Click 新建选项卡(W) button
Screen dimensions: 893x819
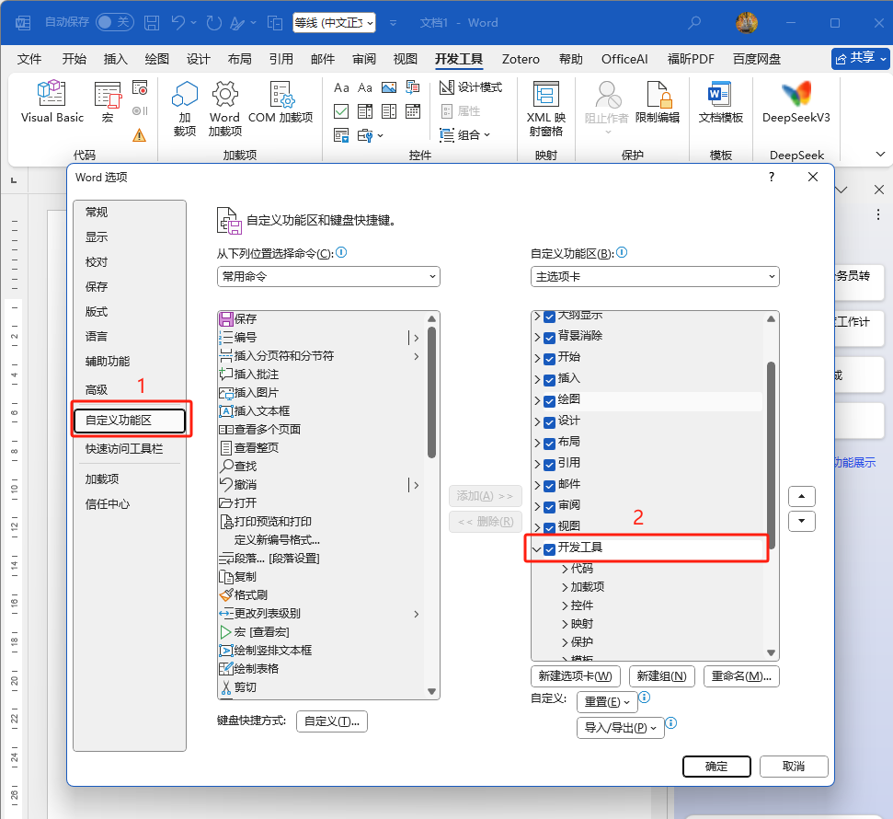point(575,676)
